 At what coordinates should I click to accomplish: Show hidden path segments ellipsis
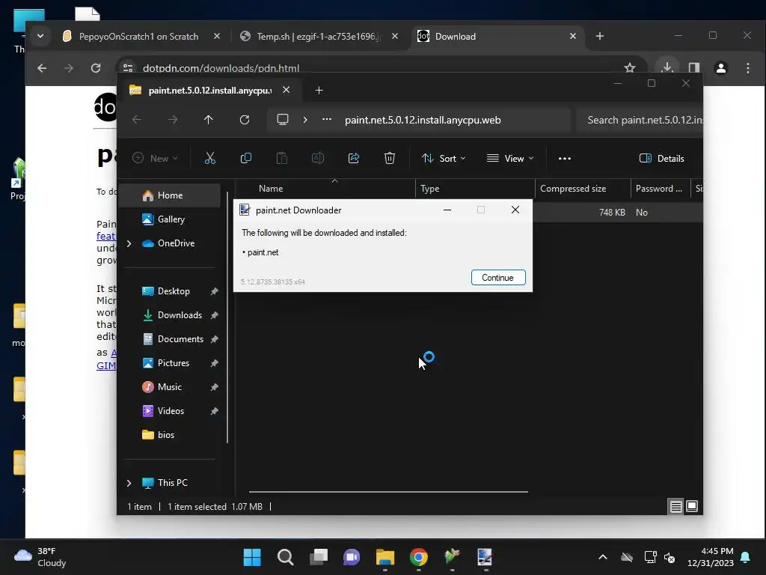tap(327, 119)
